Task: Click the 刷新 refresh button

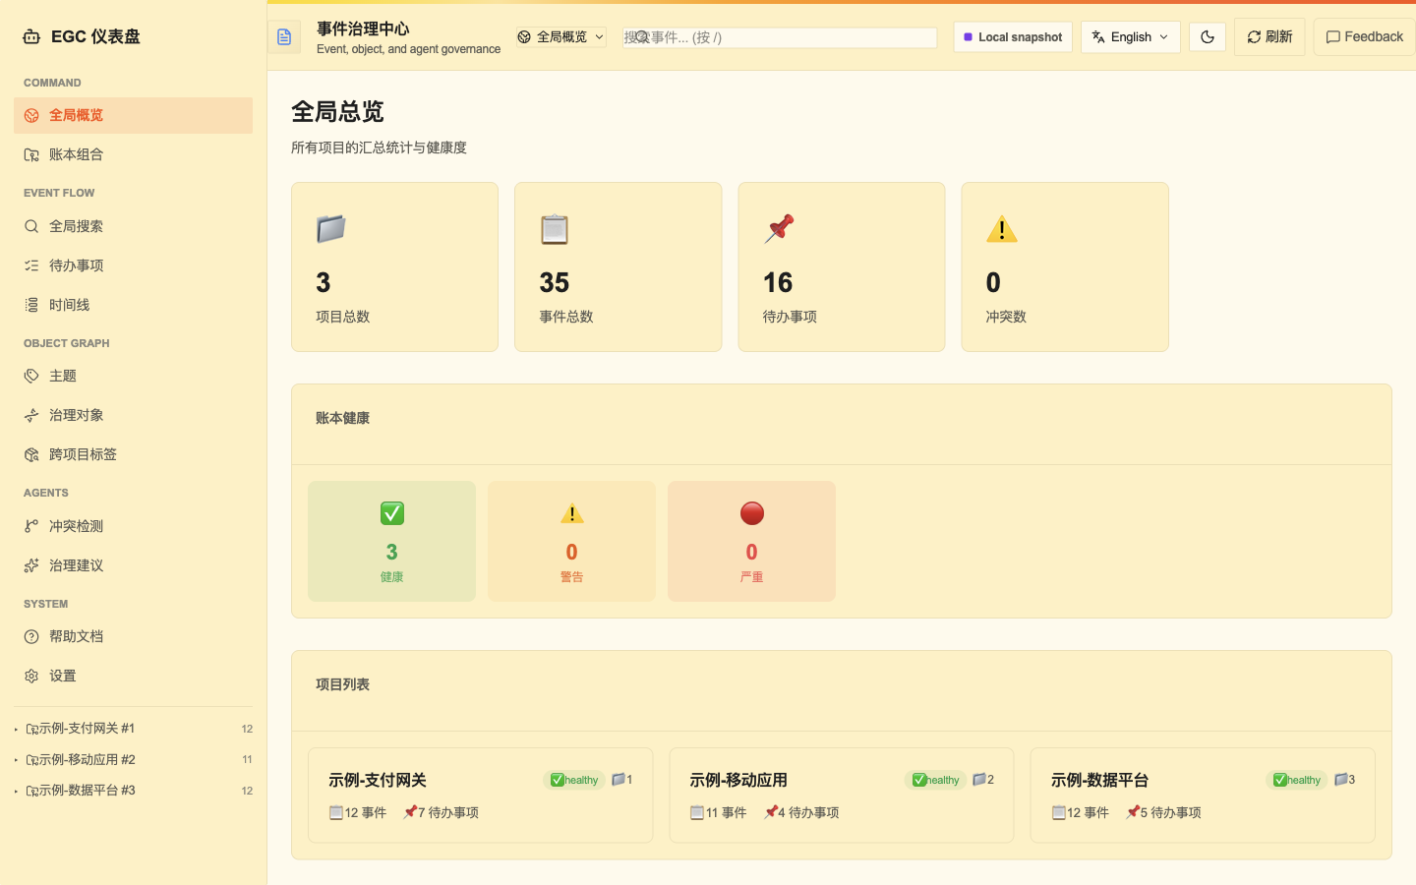Action: click(1269, 37)
